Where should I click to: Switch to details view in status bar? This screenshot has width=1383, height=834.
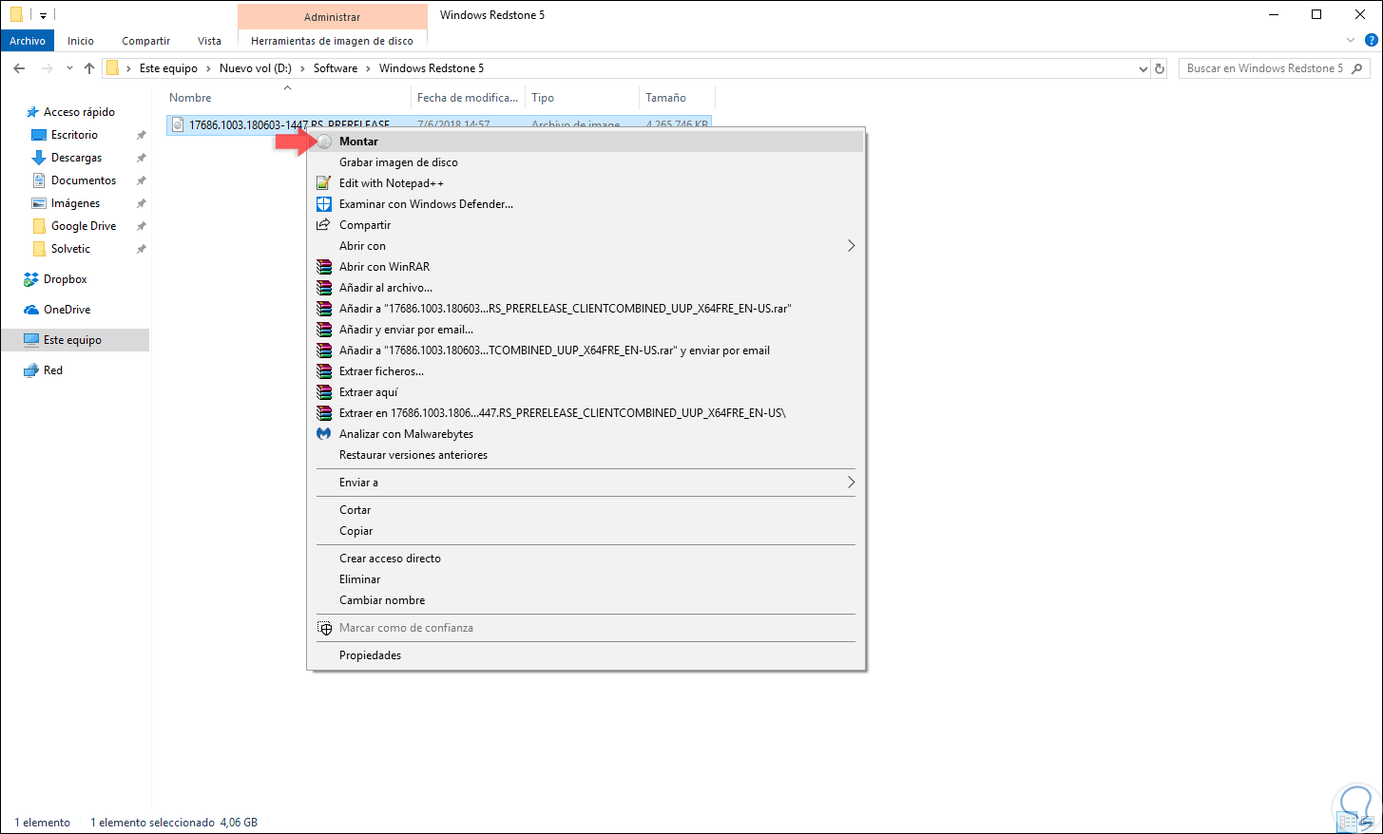(1348, 823)
